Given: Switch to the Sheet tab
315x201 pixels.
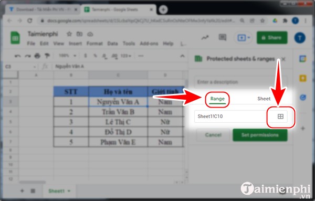Looking at the screenshot, I should (264, 99).
